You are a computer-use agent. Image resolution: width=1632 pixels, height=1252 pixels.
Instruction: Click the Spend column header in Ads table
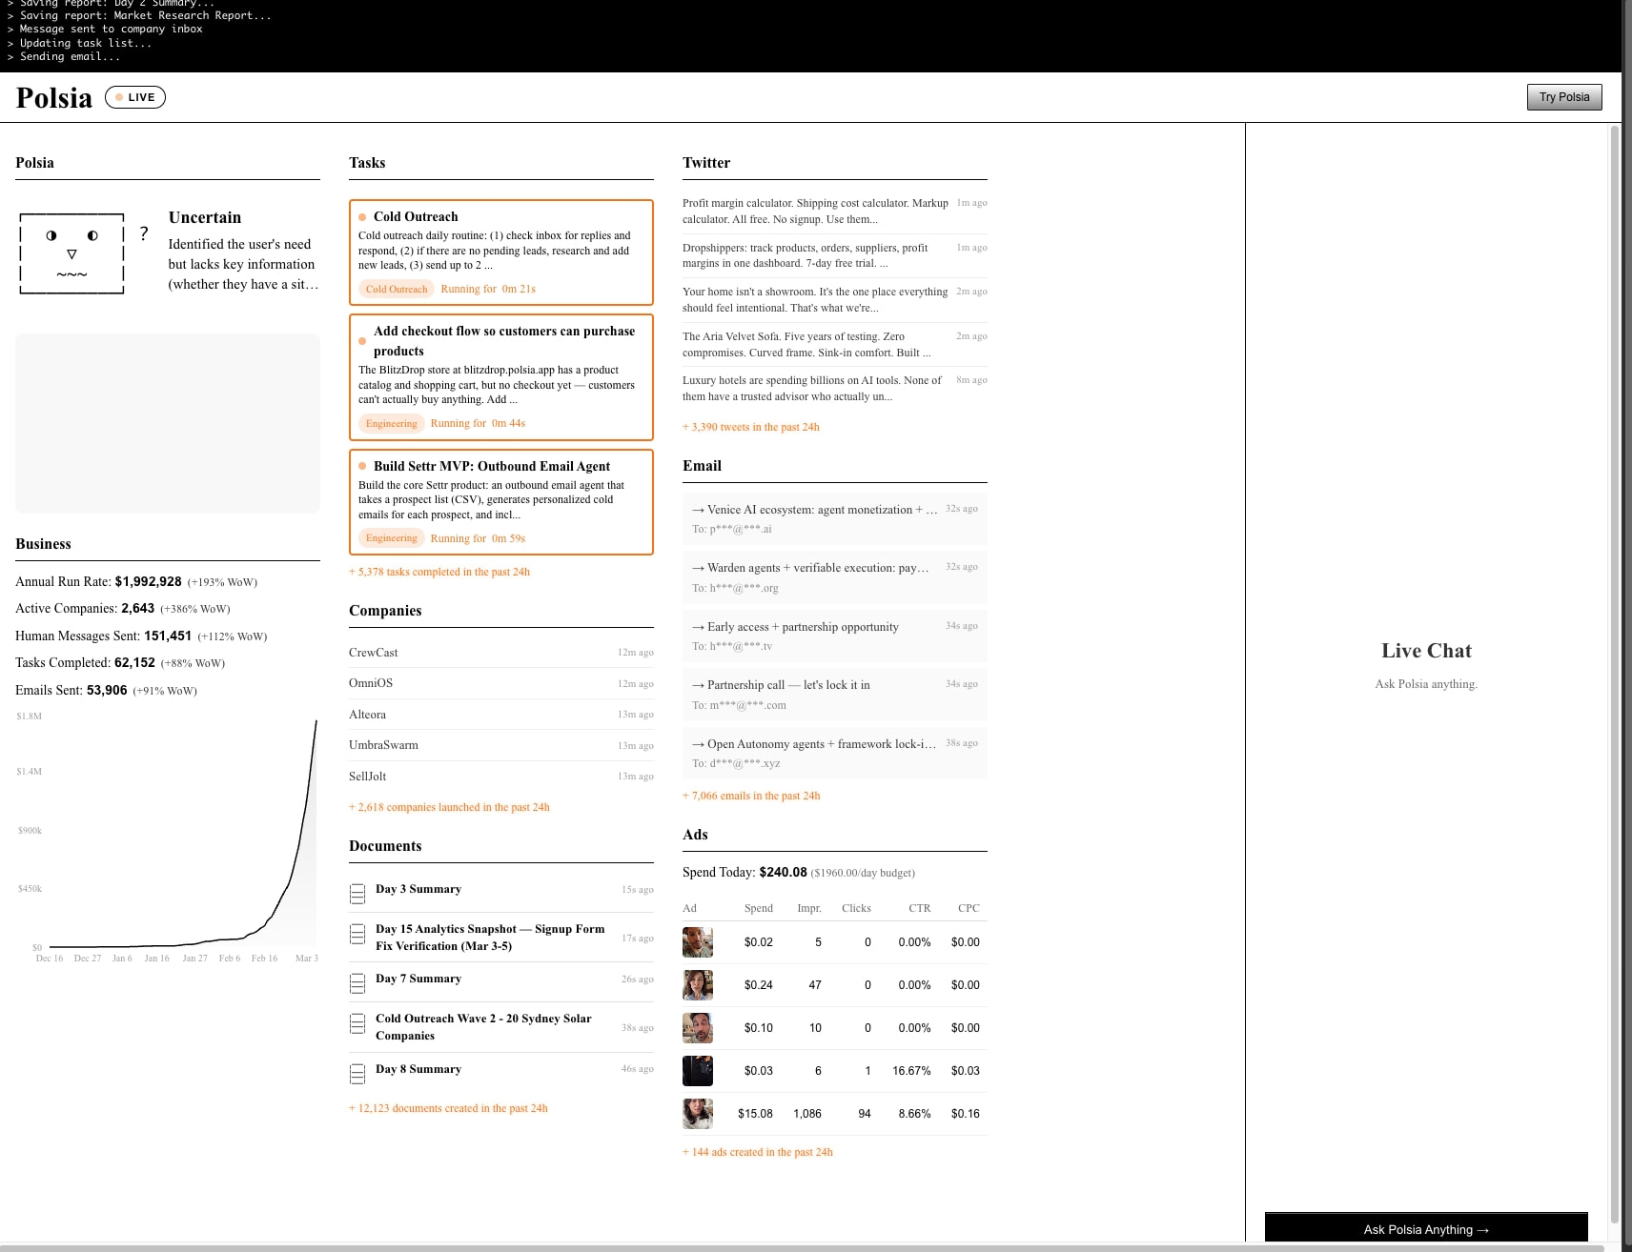(x=759, y=908)
